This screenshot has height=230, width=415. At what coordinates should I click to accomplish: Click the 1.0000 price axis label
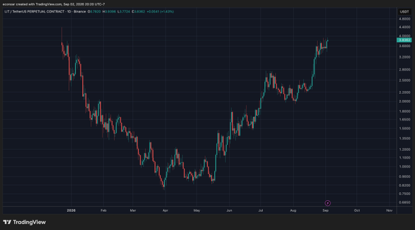coord(405,167)
